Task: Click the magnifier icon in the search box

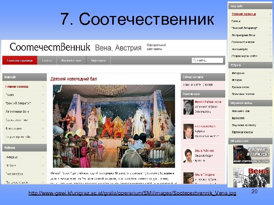Action: tap(194, 60)
